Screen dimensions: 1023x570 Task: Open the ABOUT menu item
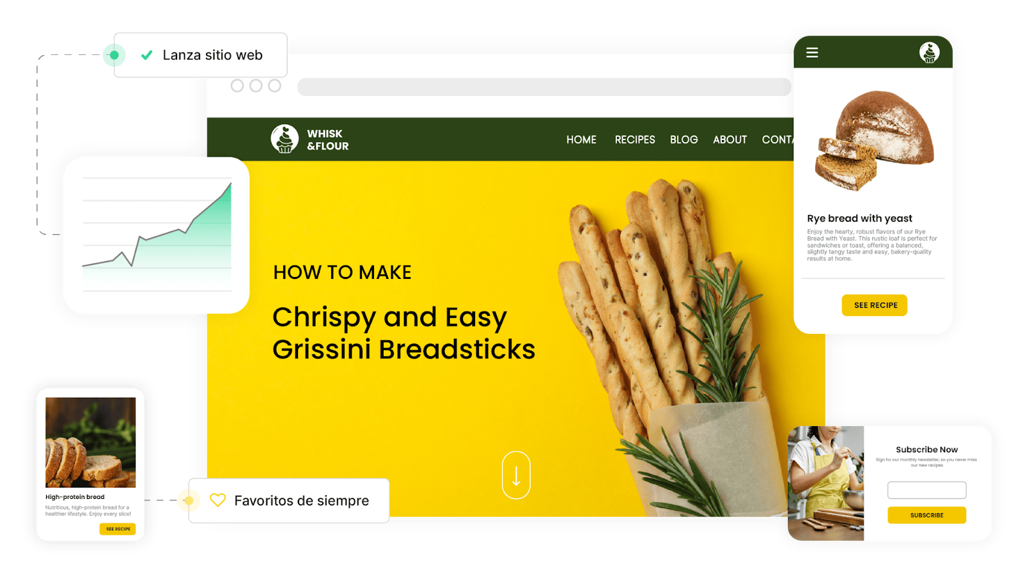tap(730, 139)
